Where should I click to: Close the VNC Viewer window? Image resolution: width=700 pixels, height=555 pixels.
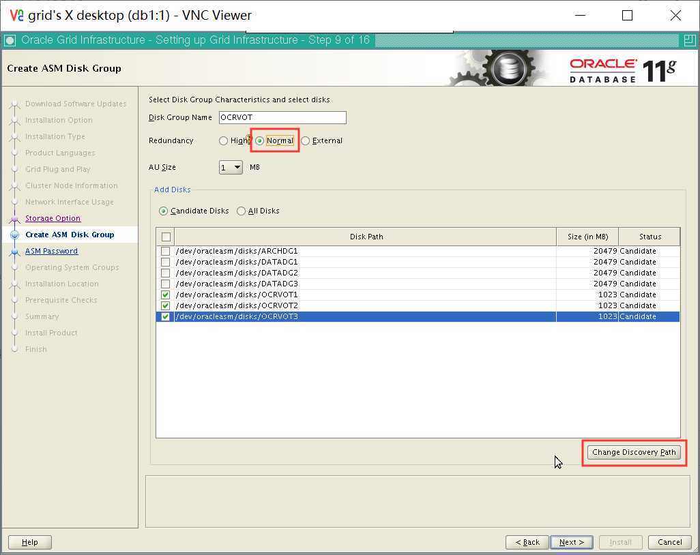pos(675,15)
